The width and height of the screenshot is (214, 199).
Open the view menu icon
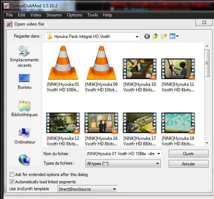pyautogui.click(x=174, y=36)
